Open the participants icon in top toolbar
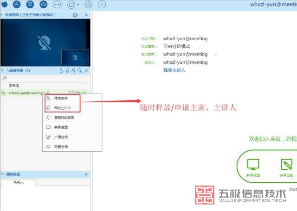 [17, 4]
